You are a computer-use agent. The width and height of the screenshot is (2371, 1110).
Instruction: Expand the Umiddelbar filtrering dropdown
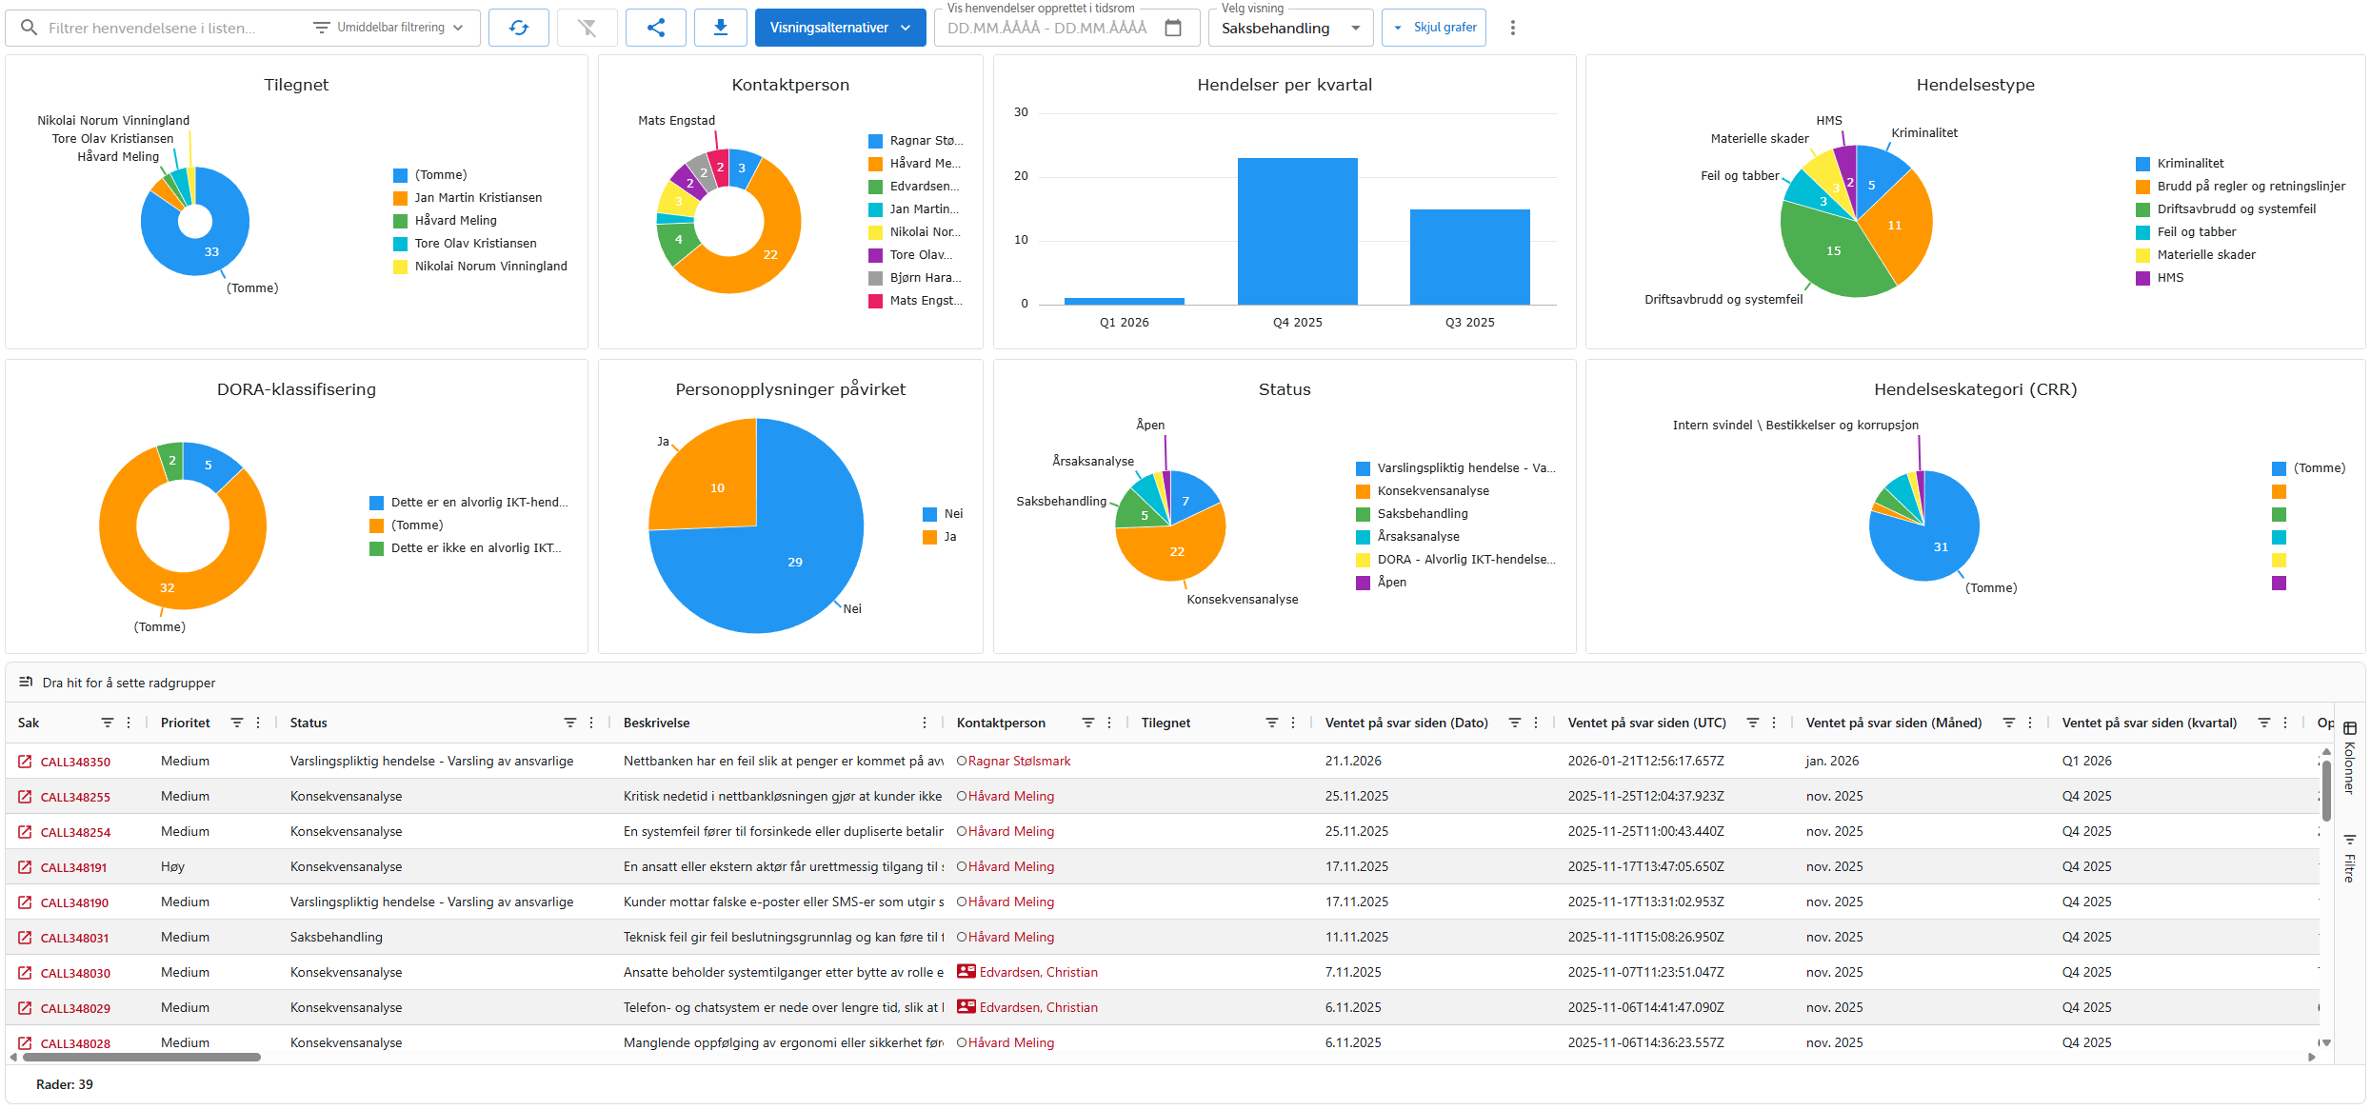pyautogui.click(x=389, y=28)
